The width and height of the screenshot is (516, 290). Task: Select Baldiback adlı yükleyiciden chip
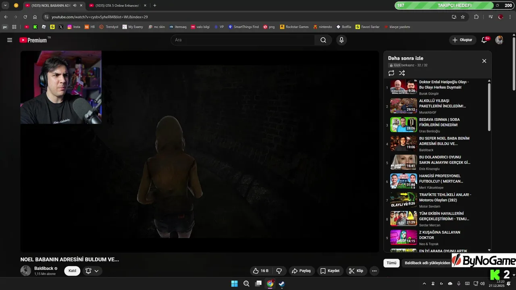(427, 263)
